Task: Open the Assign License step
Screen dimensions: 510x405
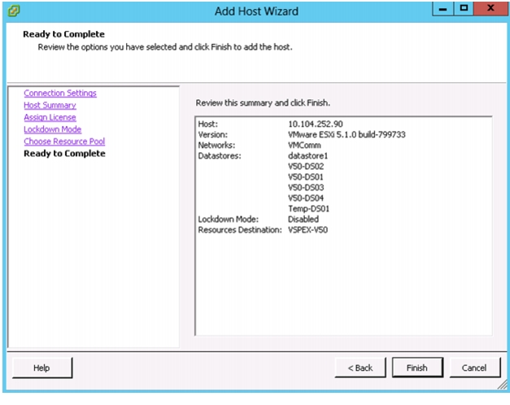Action: click(x=50, y=117)
